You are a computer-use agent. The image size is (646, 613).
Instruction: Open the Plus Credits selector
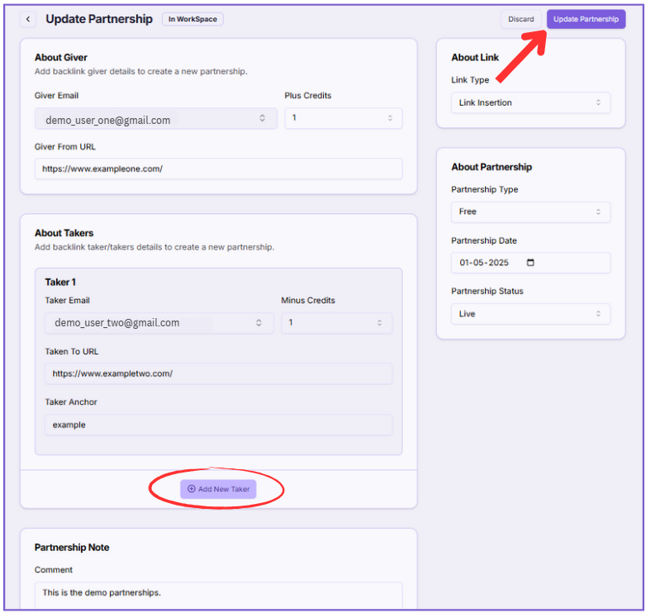pyautogui.click(x=343, y=118)
